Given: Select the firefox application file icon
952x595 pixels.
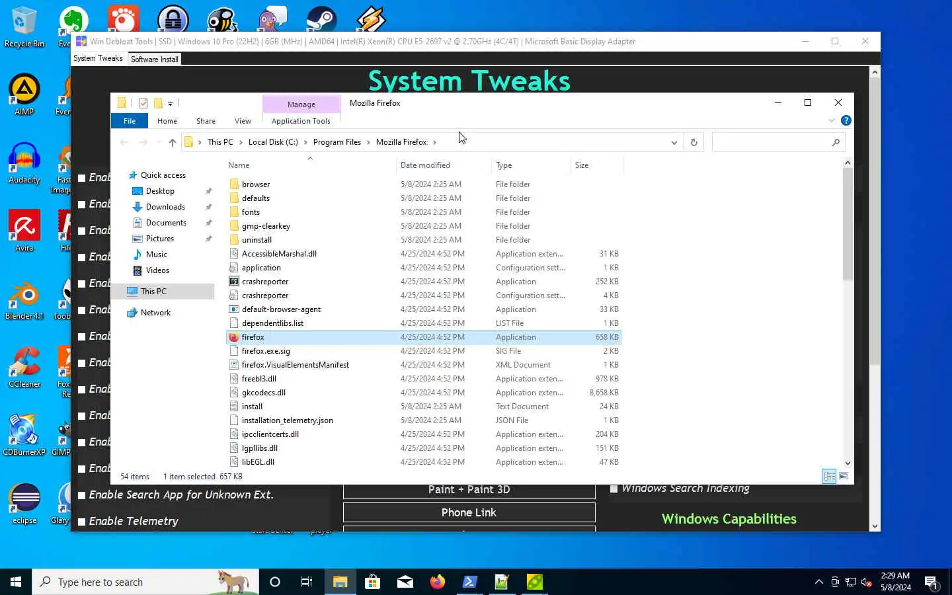Looking at the screenshot, I should point(233,337).
